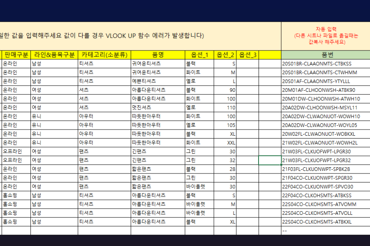Select cell 22S04CO-CLKOHSMTS-ATVOMM
370x246 pixels.
(326, 204)
